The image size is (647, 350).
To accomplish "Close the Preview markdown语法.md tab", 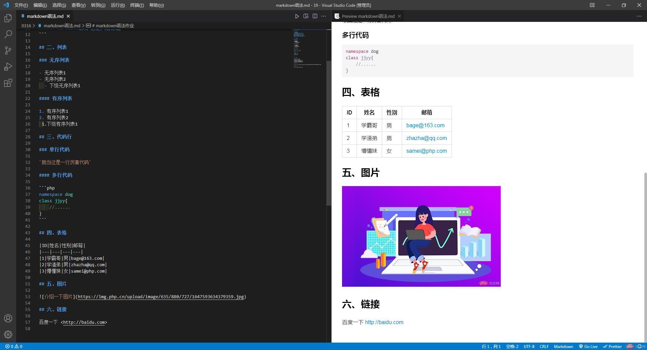I will [x=399, y=16].
